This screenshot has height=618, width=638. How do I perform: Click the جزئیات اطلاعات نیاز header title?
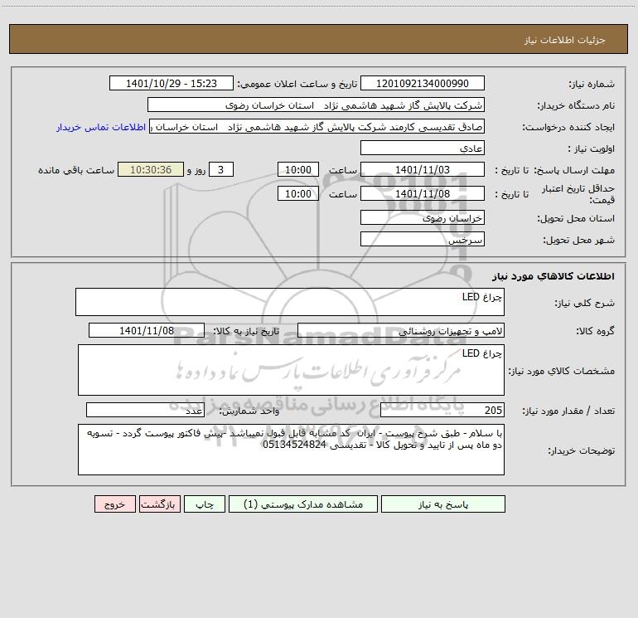coord(565,40)
